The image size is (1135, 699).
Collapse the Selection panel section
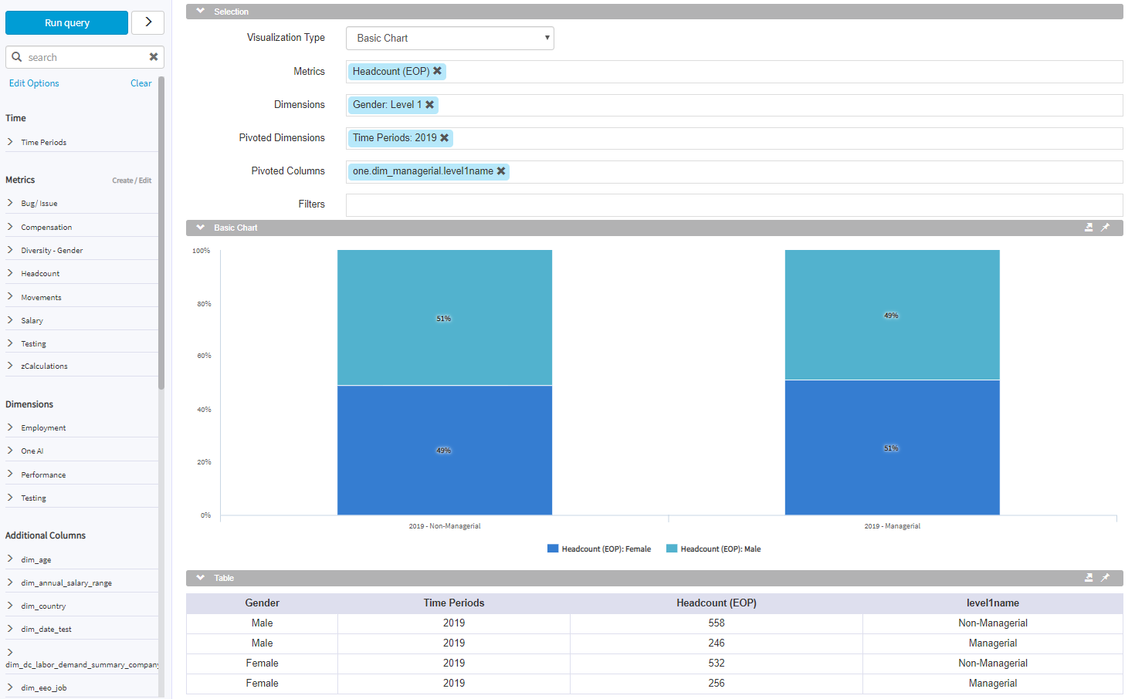coord(201,12)
